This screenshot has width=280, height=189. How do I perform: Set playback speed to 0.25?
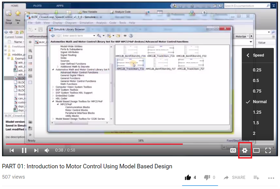[258, 70]
